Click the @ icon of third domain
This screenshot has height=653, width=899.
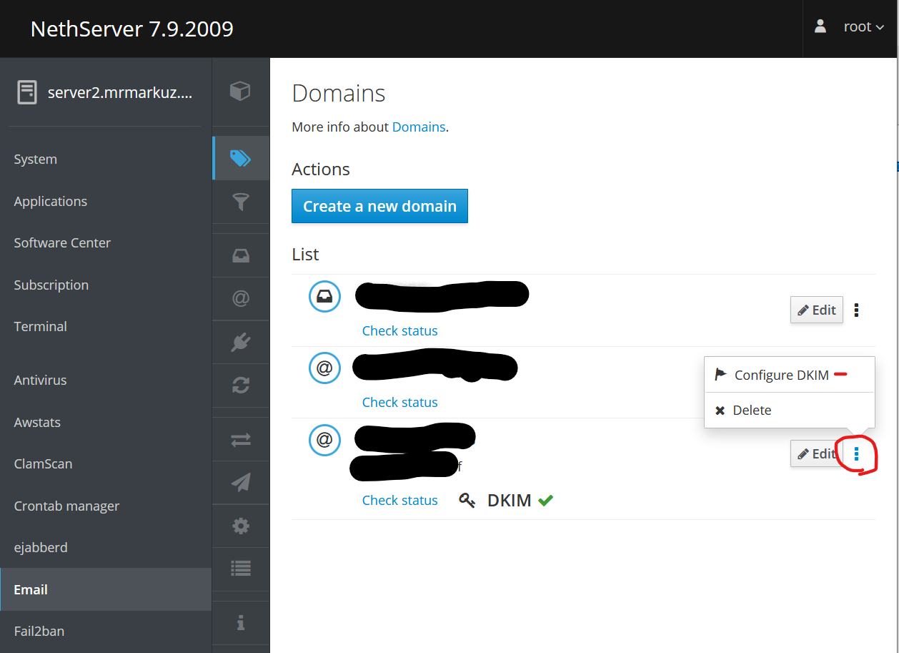(324, 439)
